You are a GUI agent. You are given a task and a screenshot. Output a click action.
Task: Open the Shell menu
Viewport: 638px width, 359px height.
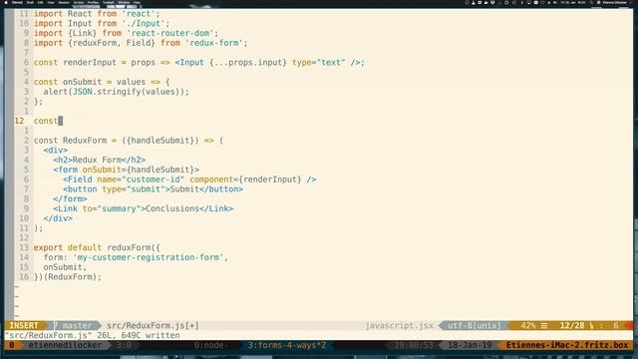tap(30, 2)
